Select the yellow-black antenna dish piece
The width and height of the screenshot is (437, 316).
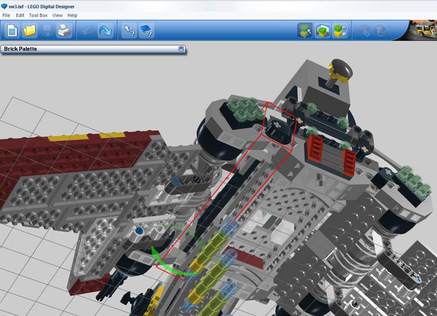click(x=339, y=71)
